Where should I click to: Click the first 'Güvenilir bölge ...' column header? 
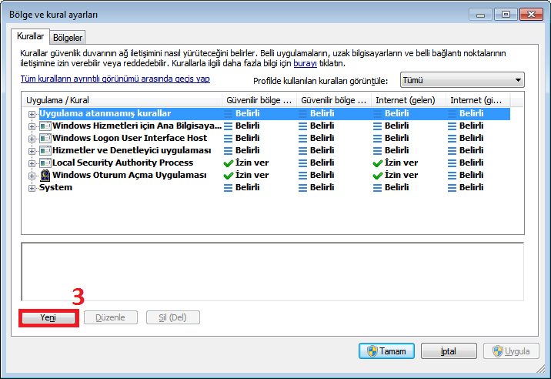coord(259,100)
